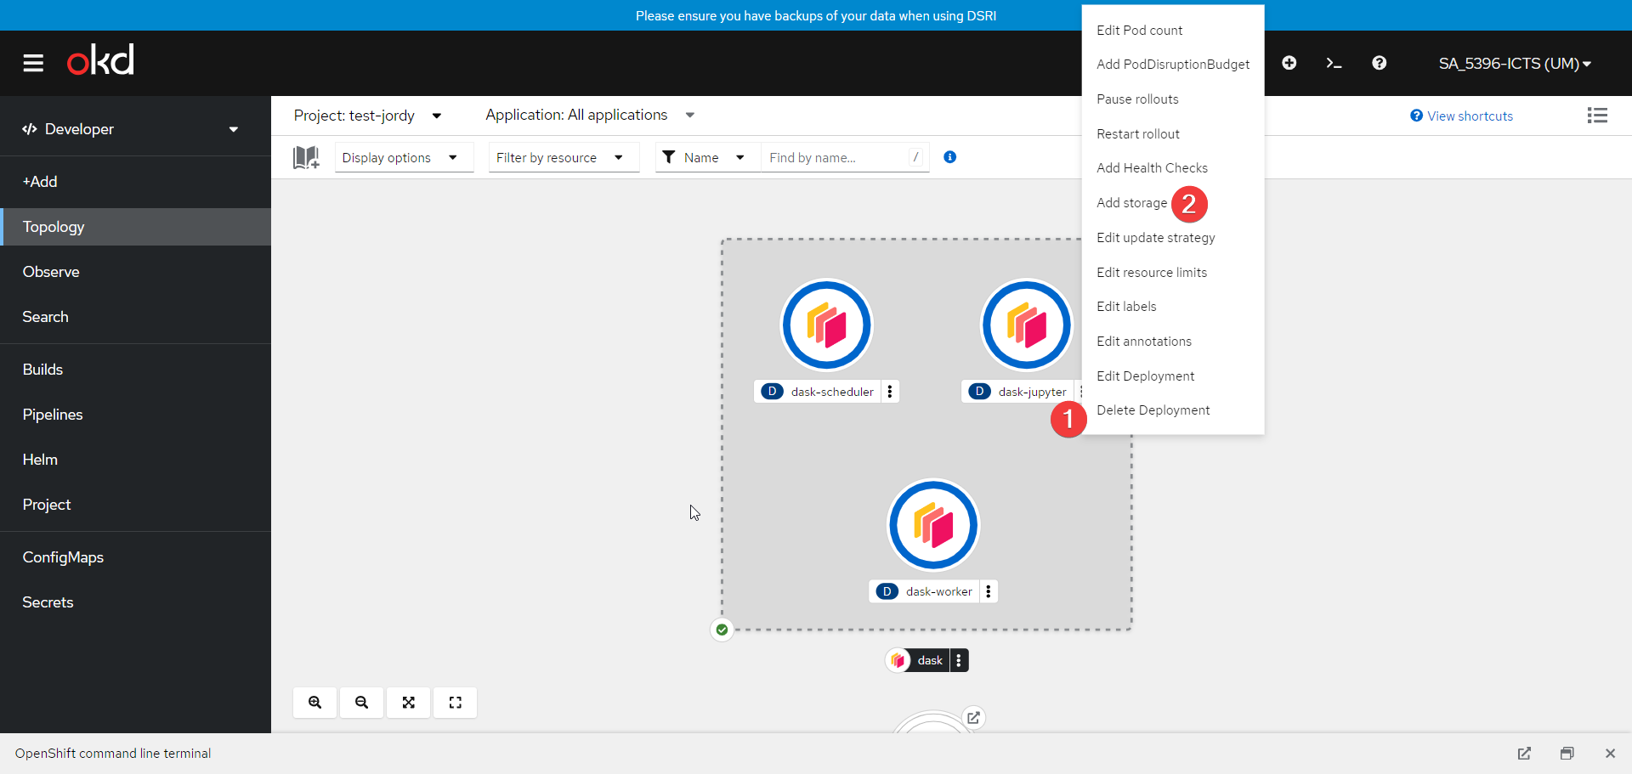Viewport: 1632px width, 774px height.
Task: Go to Topology in the sidebar
Action: [136, 227]
